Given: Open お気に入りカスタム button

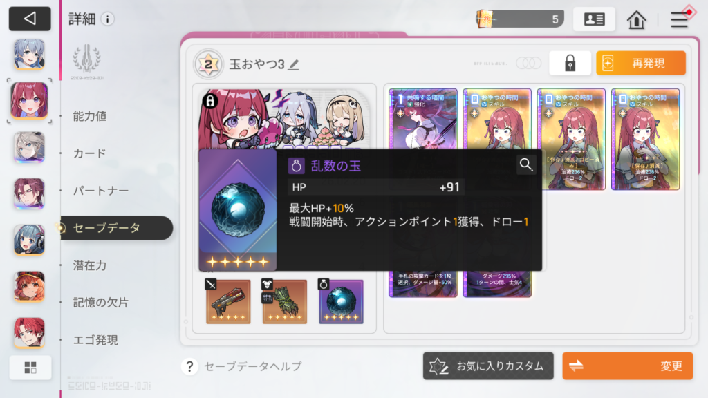Looking at the screenshot, I should tap(488, 366).
